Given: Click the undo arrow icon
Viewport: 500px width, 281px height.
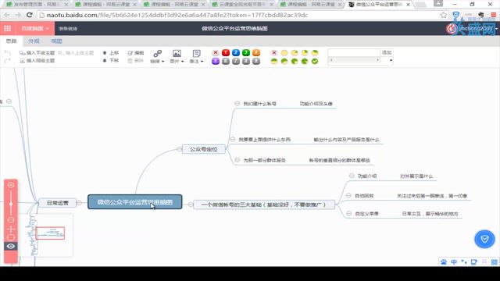Looking at the screenshot, I should click(x=8, y=52).
